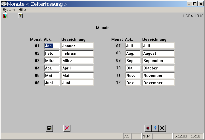Screen dimensions: 205x140
Task: Focus the April name field
Action: pyautogui.click(x=78, y=68)
